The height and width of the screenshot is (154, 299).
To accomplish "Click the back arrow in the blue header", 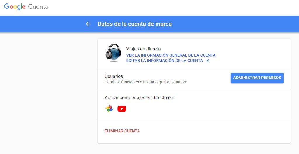I will point(88,24).
